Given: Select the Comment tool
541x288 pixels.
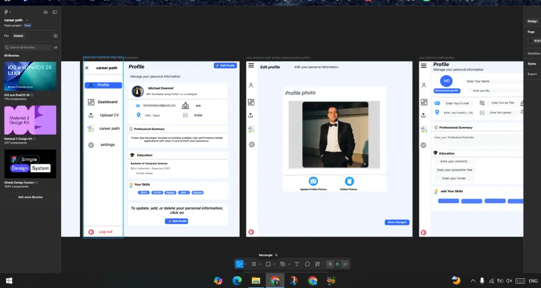Looking at the screenshot, I should pos(307,264).
